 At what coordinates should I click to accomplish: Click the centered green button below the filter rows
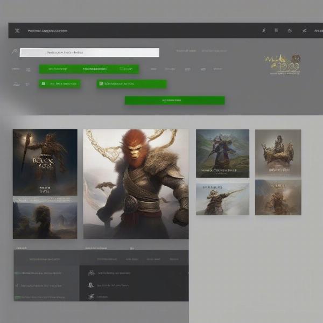[174, 100]
